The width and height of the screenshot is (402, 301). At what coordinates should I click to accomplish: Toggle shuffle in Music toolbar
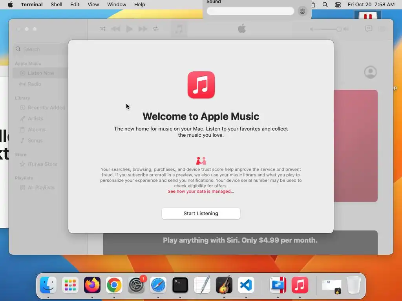(x=102, y=29)
